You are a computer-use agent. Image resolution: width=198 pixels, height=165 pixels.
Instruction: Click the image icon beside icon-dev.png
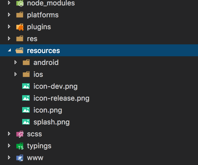coord(26,86)
